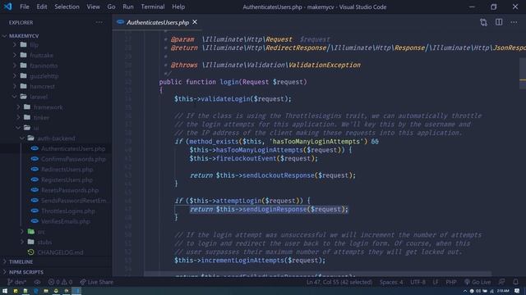
Task: Open Windows action center notifications
Action: click(x=517, y=291)
